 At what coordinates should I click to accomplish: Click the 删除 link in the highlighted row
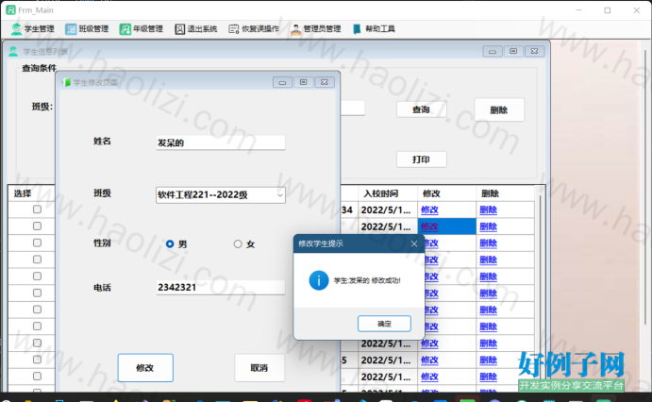tap(488, 226)
